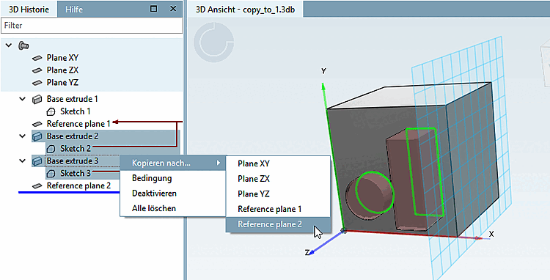
Task: Select Plane XY label in history tree
Action: click(x=62, y=58)
